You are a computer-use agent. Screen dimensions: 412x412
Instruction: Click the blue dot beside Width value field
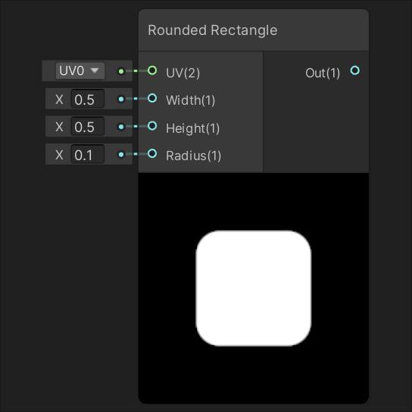[x=121, y=99]
